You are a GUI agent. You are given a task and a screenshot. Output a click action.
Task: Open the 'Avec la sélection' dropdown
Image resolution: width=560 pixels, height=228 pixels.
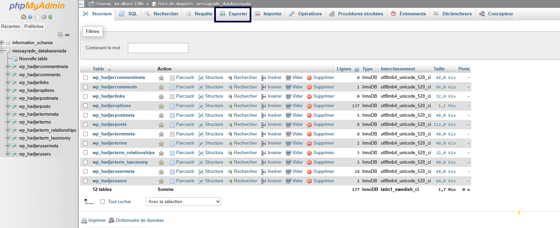point(183,202)
